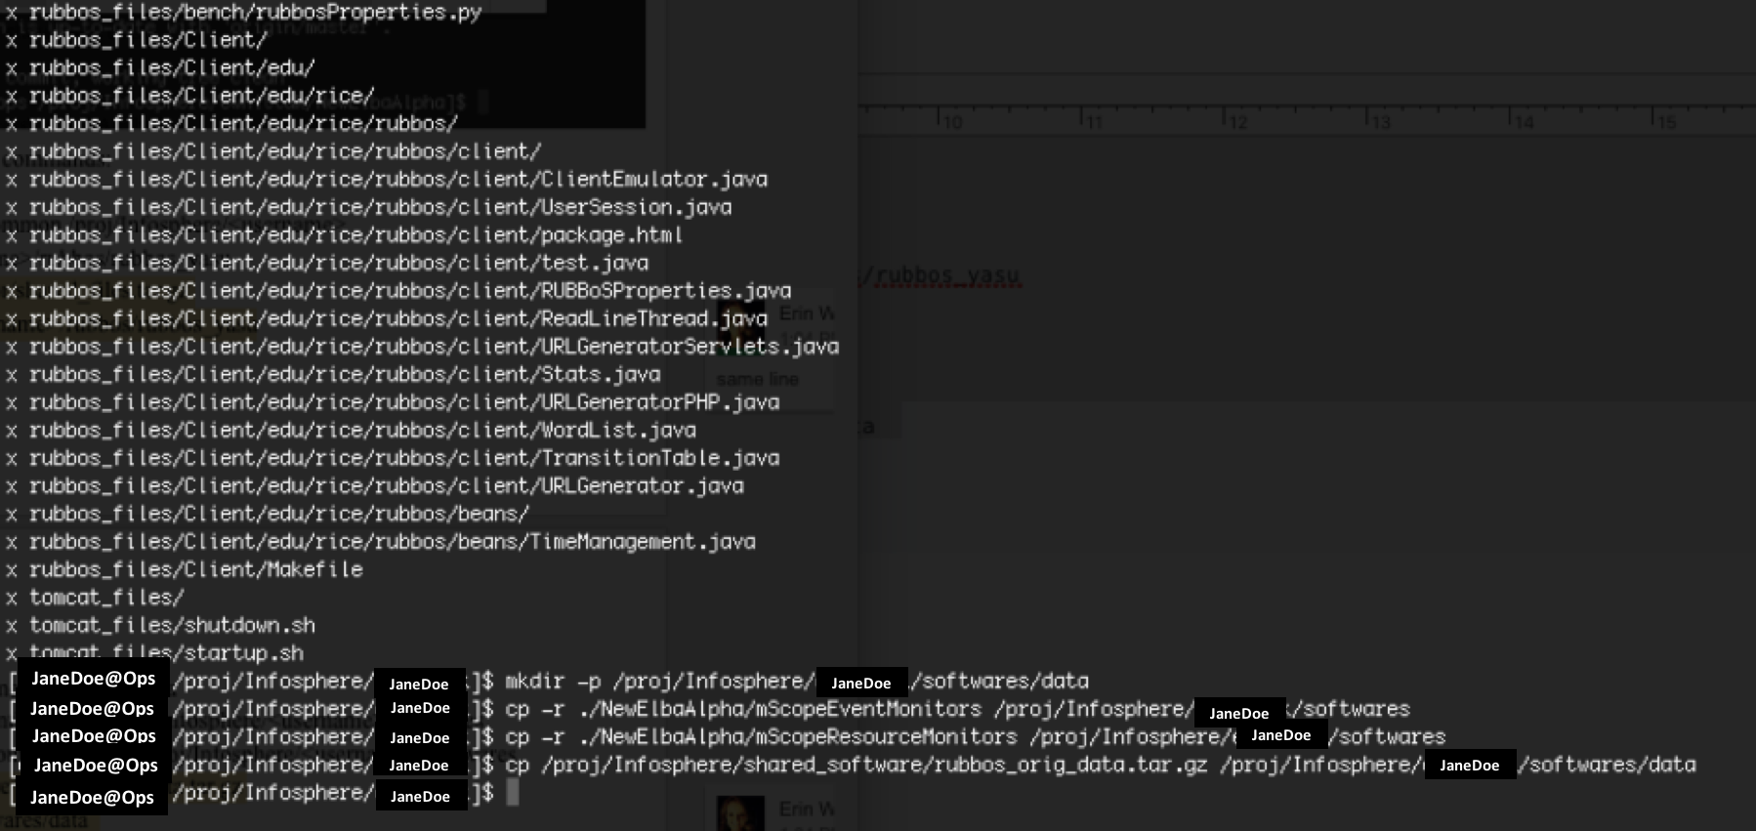Click the tomcat_files/shutdown.sh line
1756x831 pixels.
pyautogui.click(x=160, y=625)
